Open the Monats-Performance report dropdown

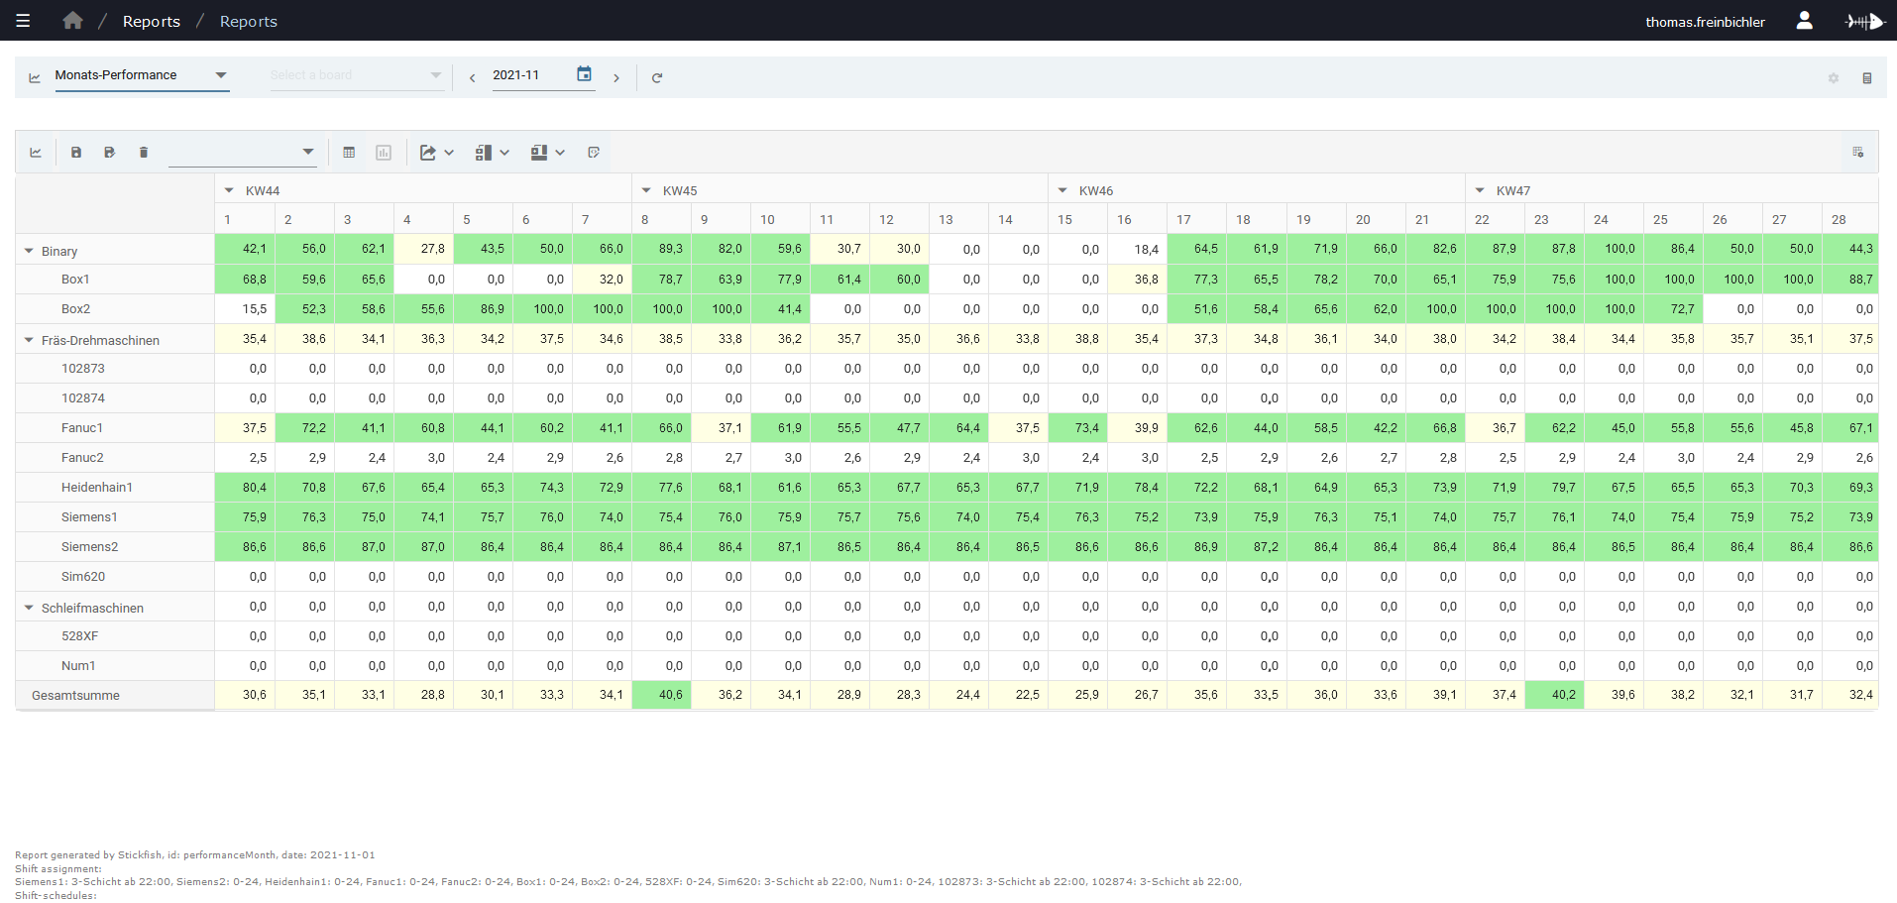coord(142,75)
